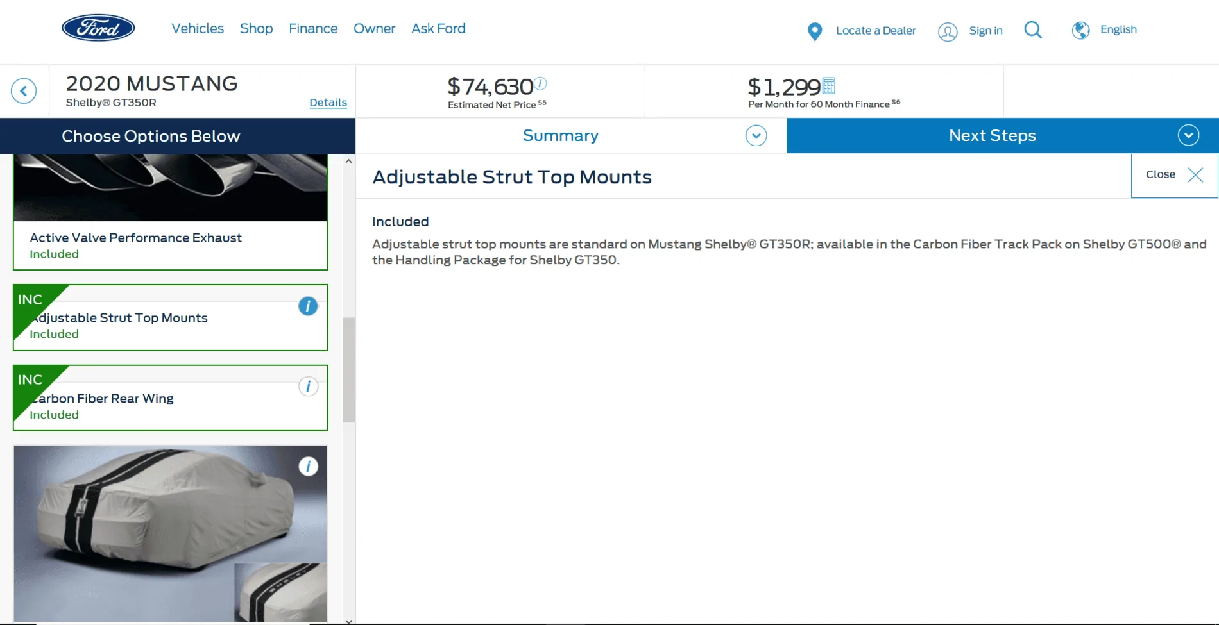Click the options list scrollbar thumb
The height and width of the screenshot is (625, 1219).
point(349,370)
